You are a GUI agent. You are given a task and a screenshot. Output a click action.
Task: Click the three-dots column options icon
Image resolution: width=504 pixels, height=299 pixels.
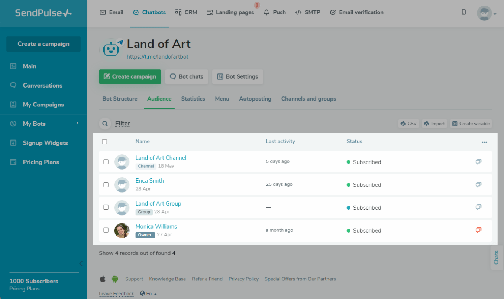[484, 142]
